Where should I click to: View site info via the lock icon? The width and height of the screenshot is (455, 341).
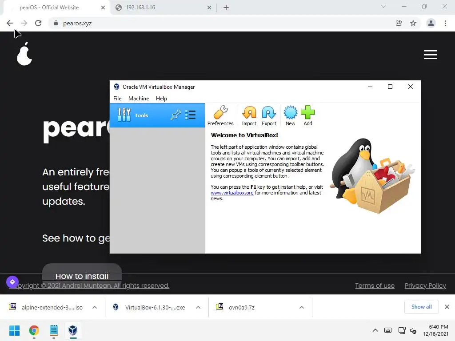[x=56, y=23]
